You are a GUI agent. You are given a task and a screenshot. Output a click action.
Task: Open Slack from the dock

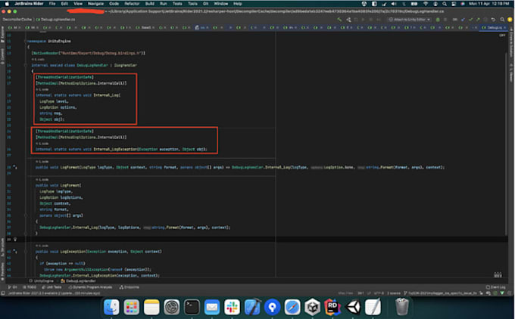[x=231, y=306]
